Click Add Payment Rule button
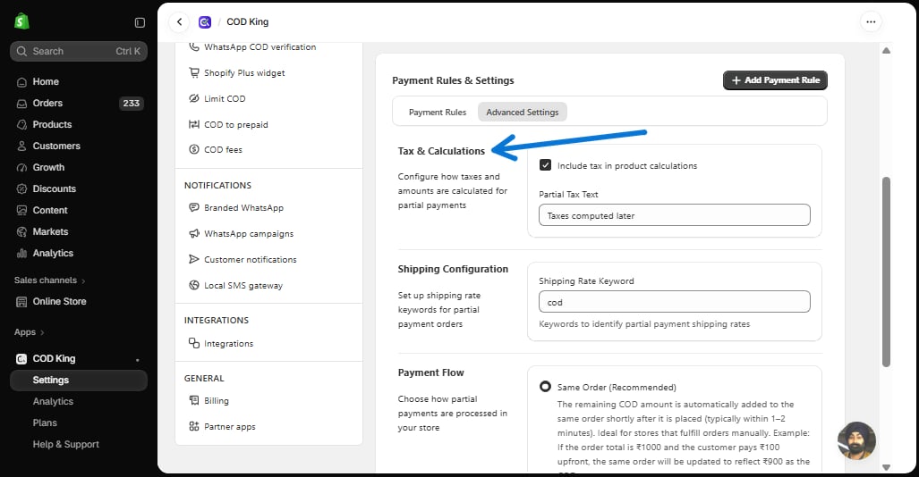 (x=775, y=80)
